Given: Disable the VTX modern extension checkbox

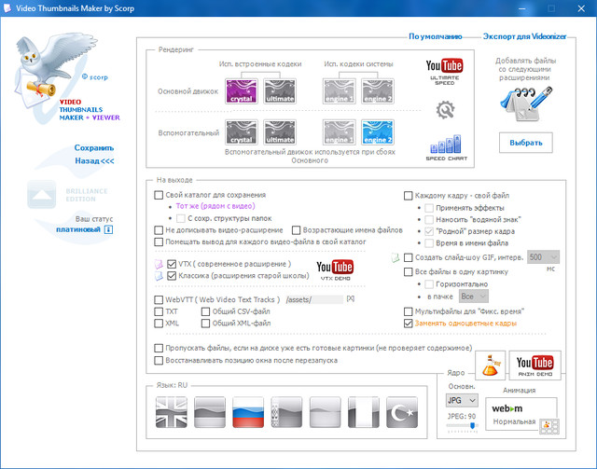Looking at the screenshot, I should coord(172,265).
